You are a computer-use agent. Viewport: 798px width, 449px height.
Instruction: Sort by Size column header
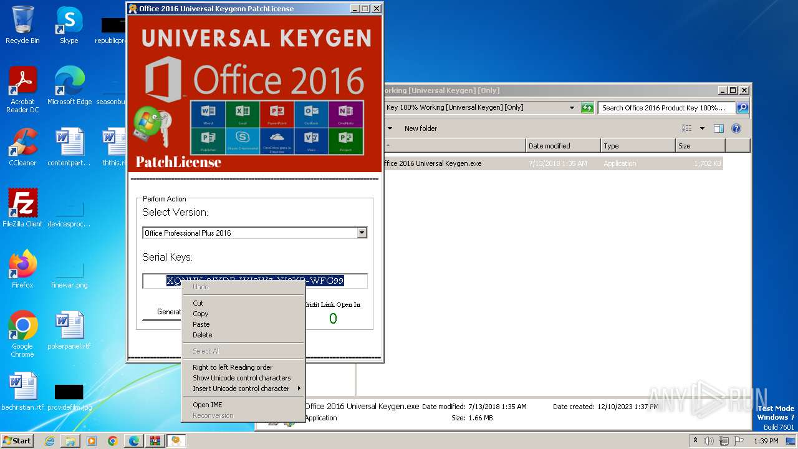pyautogui.click(x=700, y=146)
